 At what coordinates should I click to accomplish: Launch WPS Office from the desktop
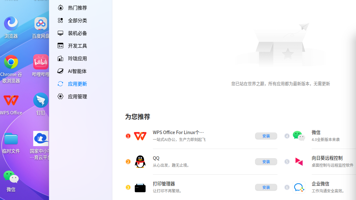click(11, 100)
